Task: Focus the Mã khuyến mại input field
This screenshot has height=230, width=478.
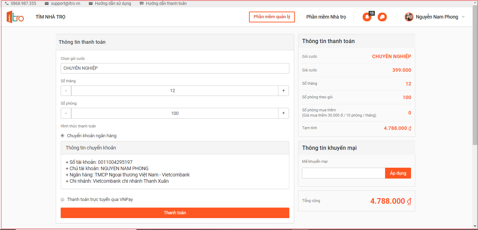Action: (343, 173)
